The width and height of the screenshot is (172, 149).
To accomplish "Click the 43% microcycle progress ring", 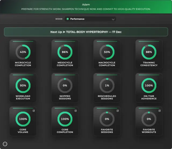I will coord(23,52).
